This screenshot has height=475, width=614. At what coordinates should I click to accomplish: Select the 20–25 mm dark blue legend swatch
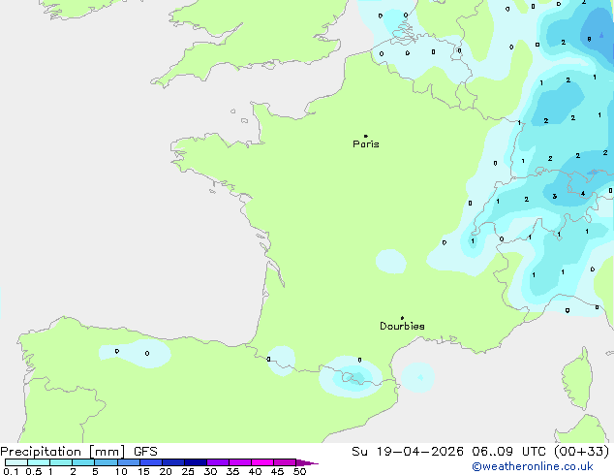click(173, 462)
